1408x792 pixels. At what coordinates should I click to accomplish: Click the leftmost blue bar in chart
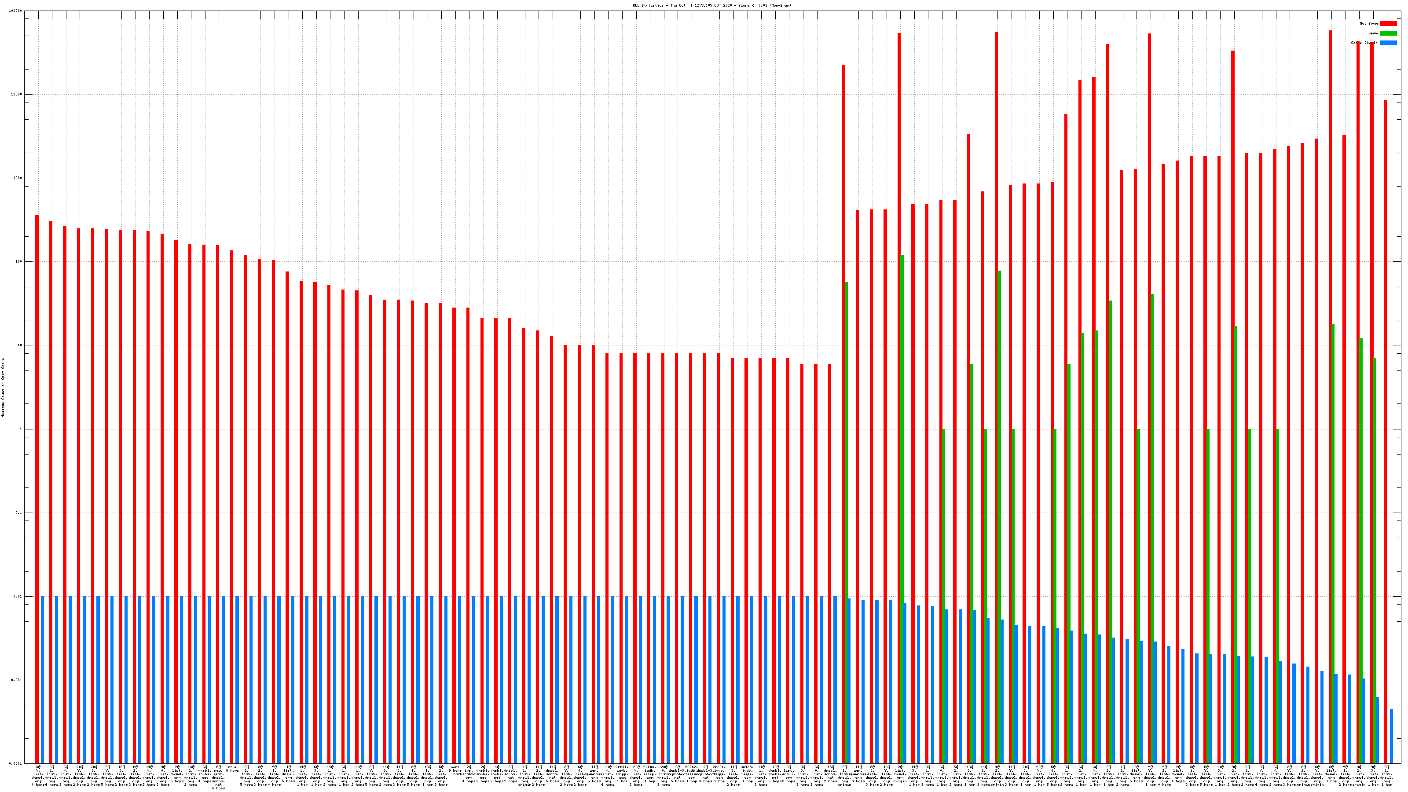coord(43,680)
